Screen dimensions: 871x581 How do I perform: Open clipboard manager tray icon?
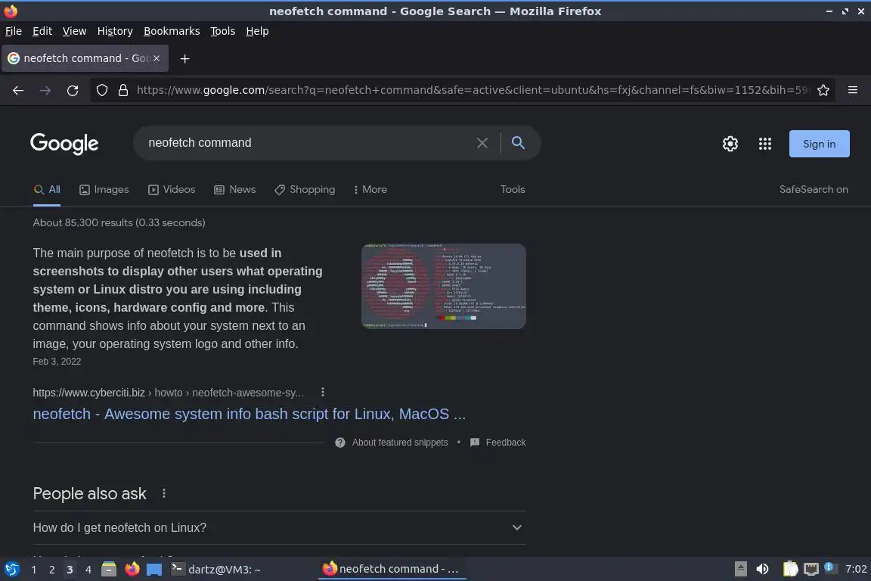(x=790, y=569)
